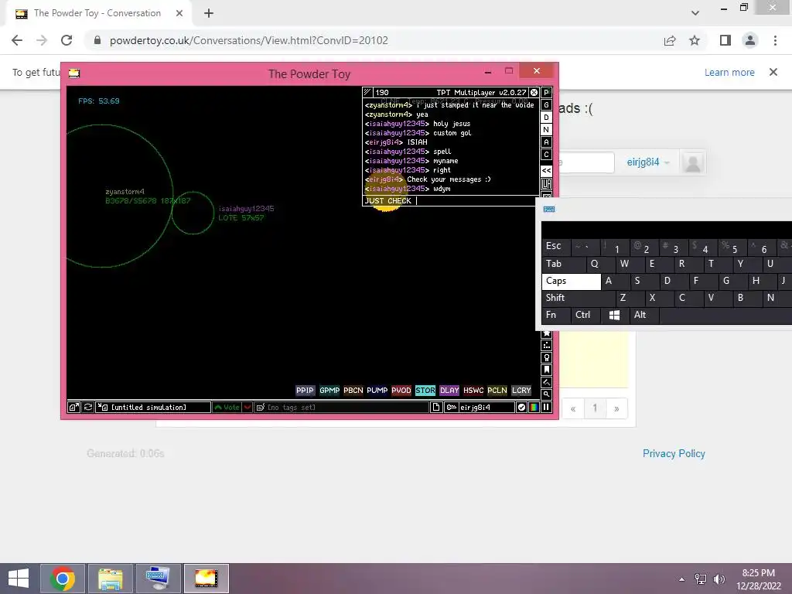
Task: Open the eirjg8i4 login/profile button
Action: tap(480, 407)
